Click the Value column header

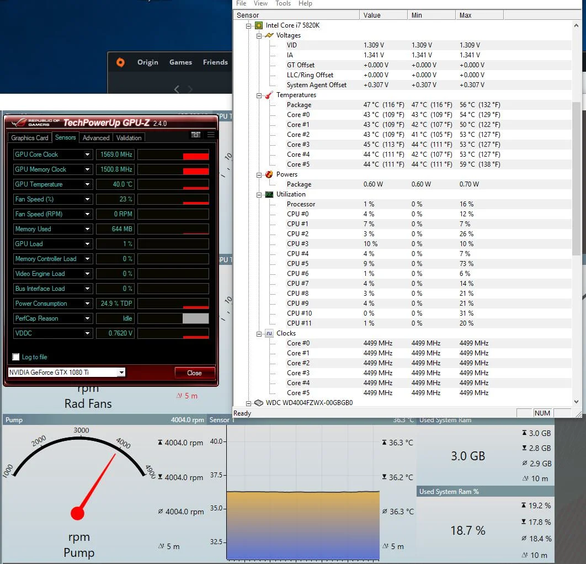click(x=383, y=15)
